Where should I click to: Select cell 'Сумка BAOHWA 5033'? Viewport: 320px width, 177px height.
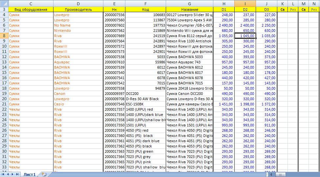(190, 57)
